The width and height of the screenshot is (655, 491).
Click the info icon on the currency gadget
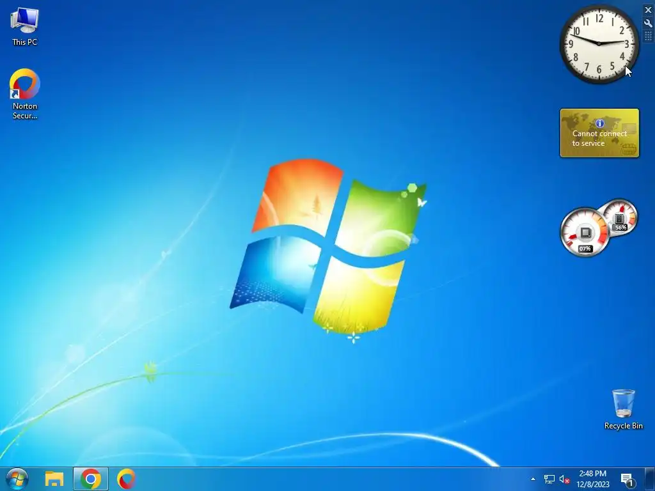(x=600, y=123)
